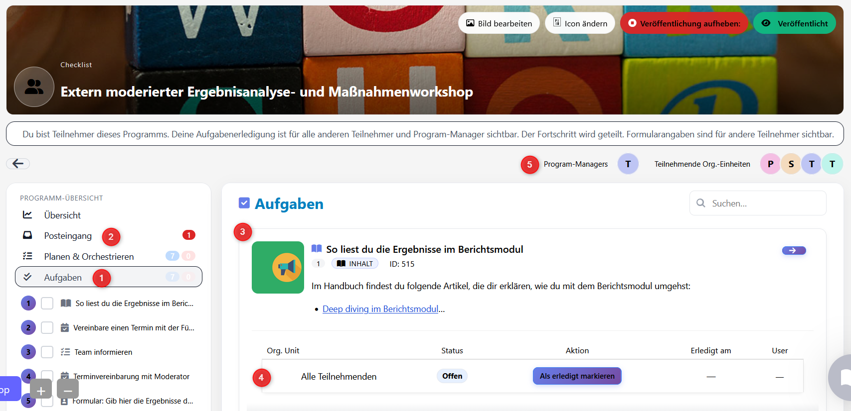Click the green megaphone task thumbnail

pyautogui.click(x=278, y=267)
